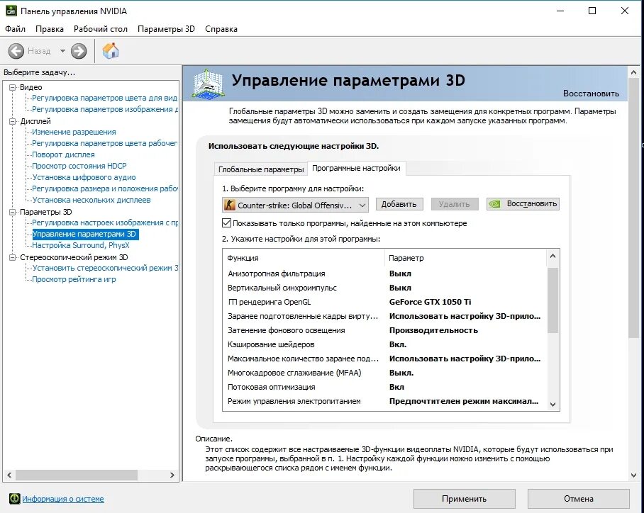Collapse Стереоскопический режим 3D tree node
644x513 pixels.
click(x=12, y=258)
